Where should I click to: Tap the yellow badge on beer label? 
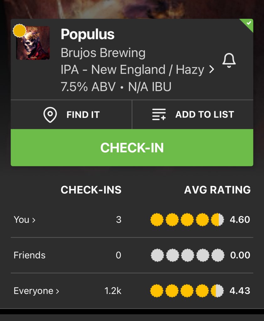[x=19, y=31]
